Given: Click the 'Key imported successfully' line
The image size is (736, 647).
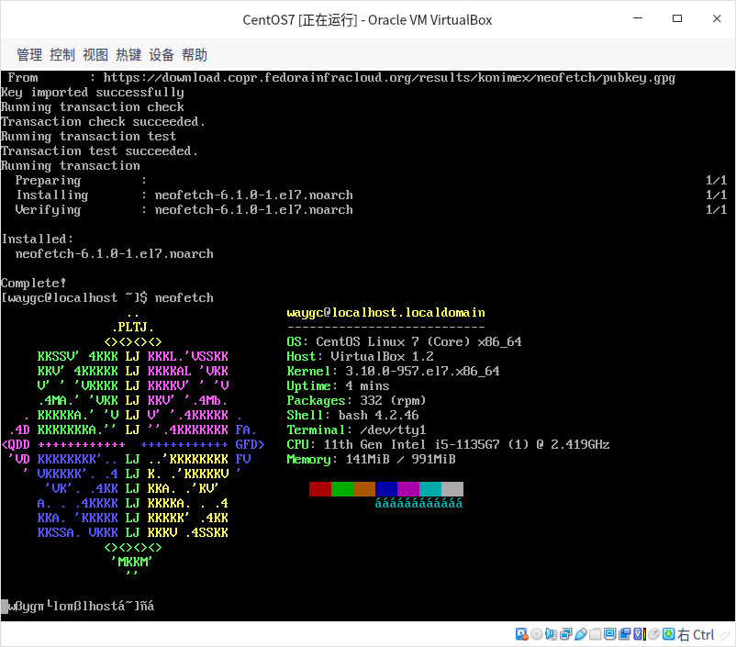Looking at the screenshot, I should [93, 93].
